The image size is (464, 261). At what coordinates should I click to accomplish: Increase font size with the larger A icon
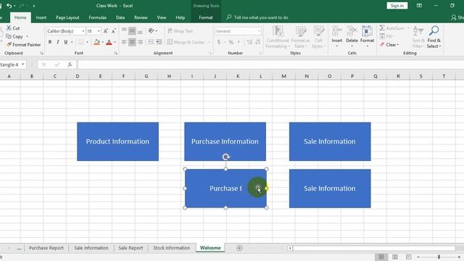click(106, 31)
